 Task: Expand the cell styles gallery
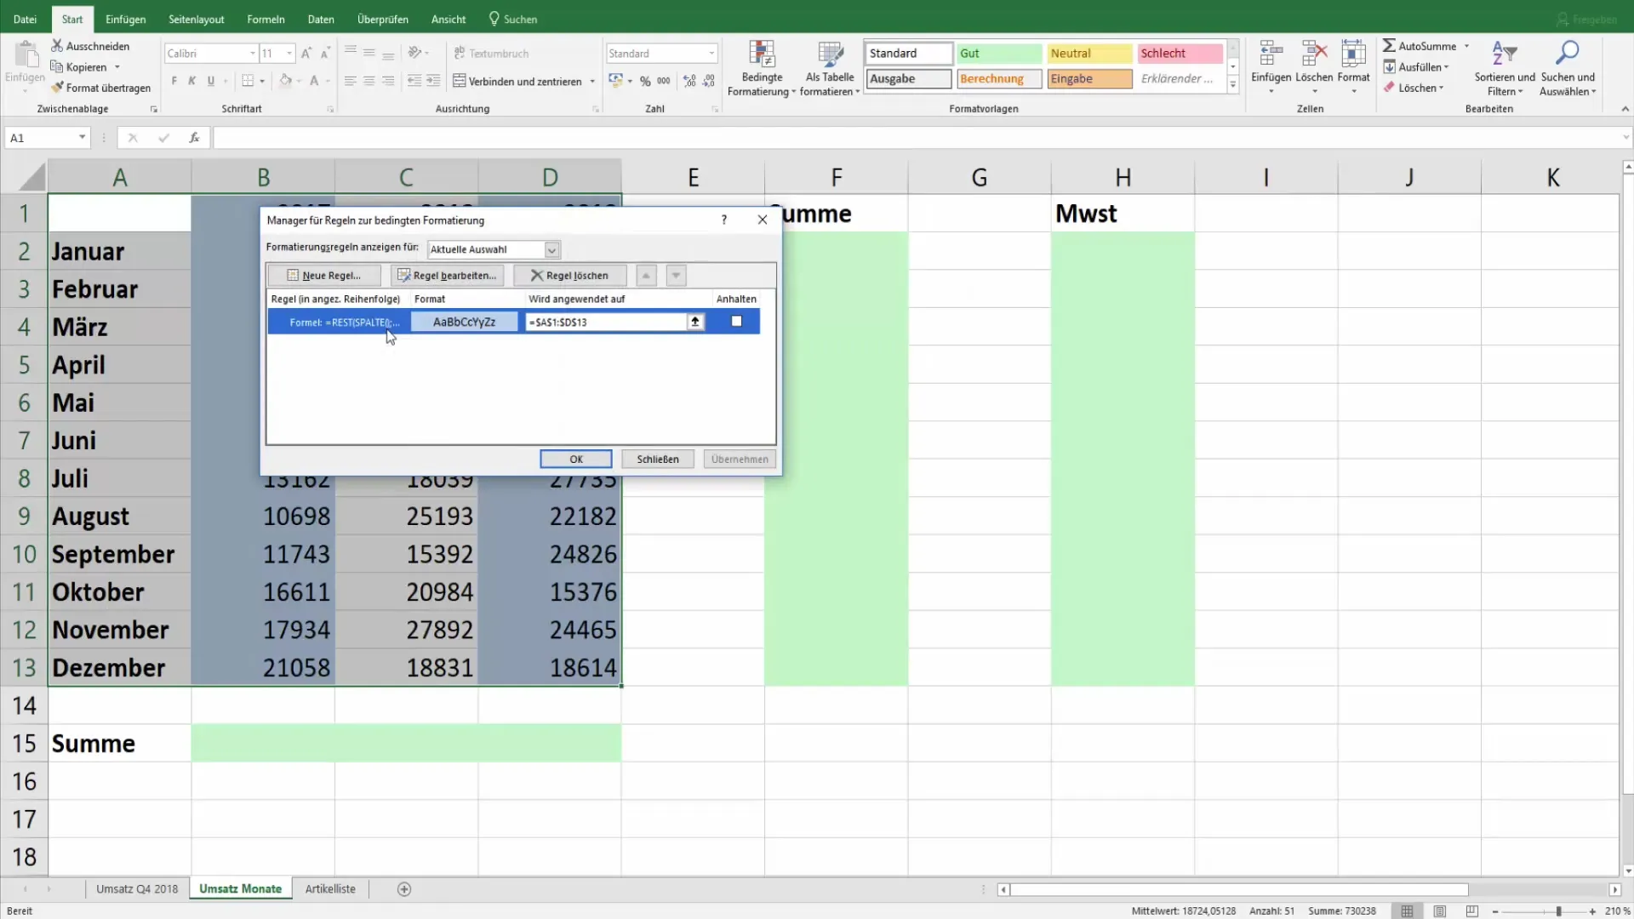(x=1232, y=84)
